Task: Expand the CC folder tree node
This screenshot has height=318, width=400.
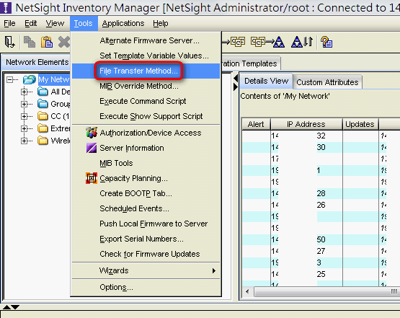Action: point(24,116)
